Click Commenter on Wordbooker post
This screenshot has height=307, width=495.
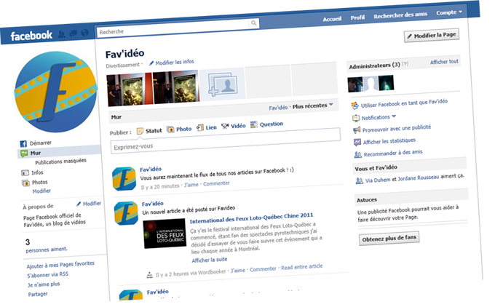(263, 269)
